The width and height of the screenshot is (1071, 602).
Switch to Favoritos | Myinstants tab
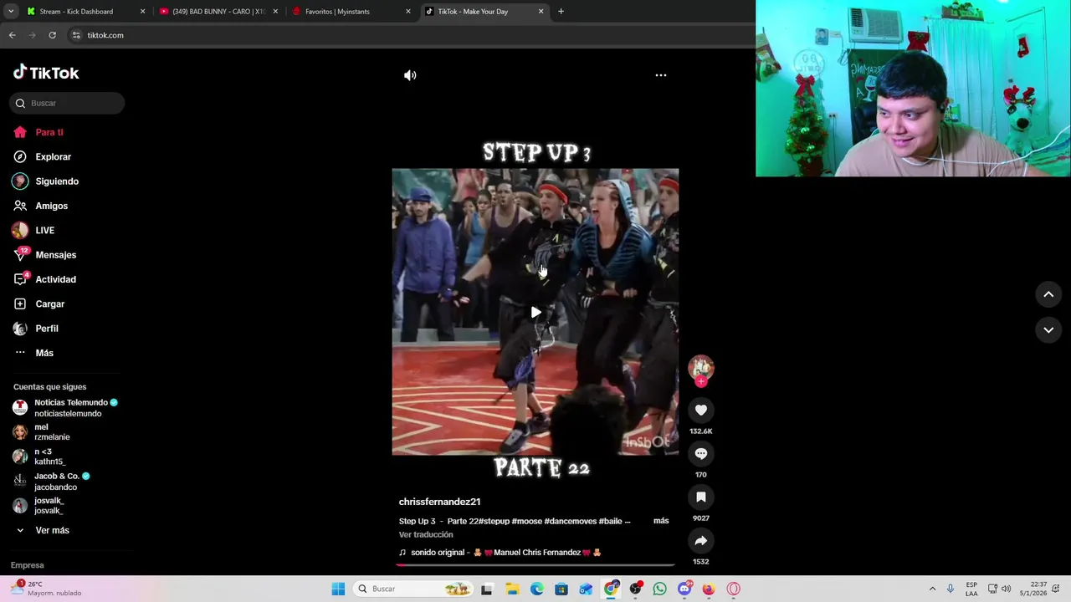coord(351,12)
